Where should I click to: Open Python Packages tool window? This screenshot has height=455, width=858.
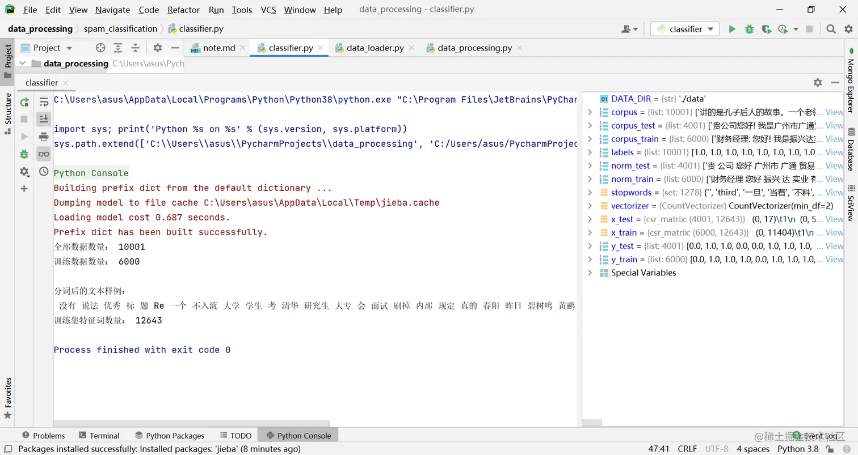point(170,435)
